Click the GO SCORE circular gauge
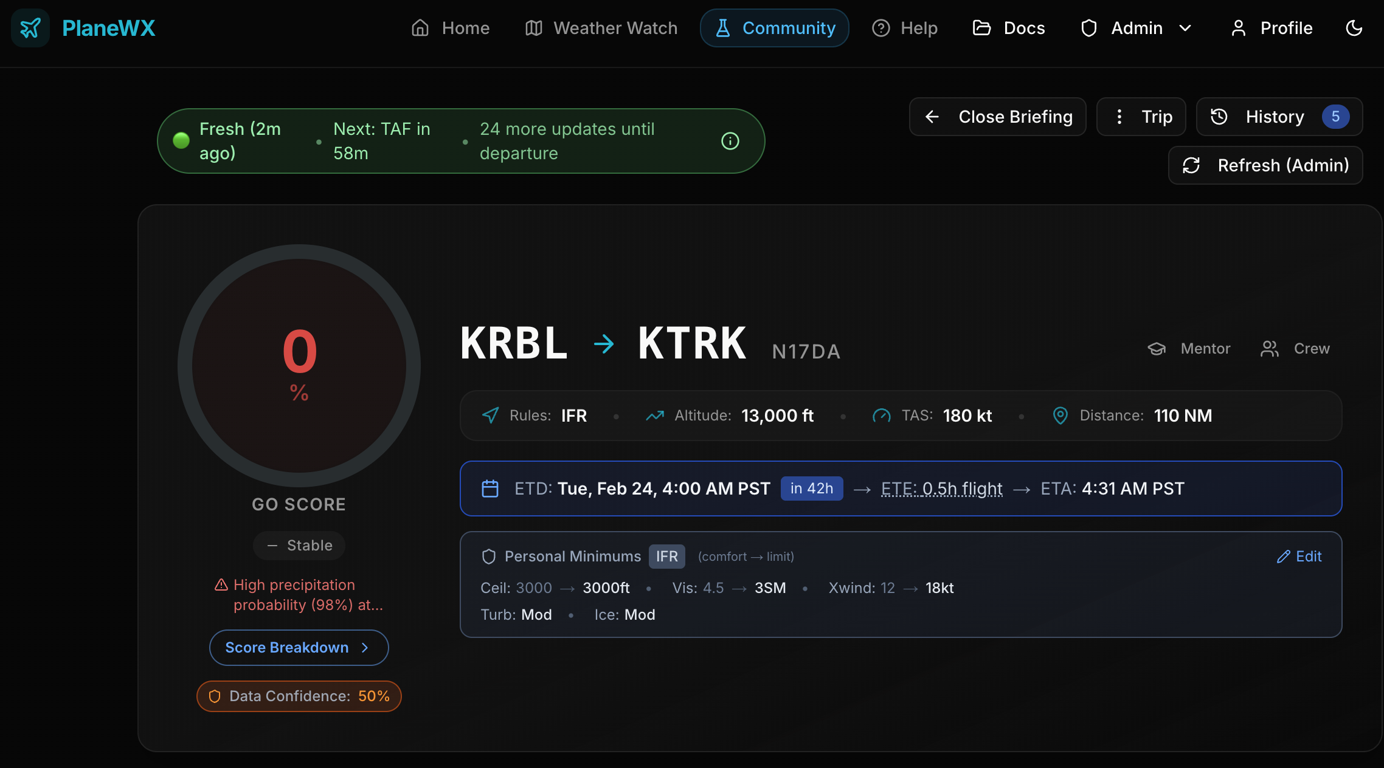 [x=299, y=365]
